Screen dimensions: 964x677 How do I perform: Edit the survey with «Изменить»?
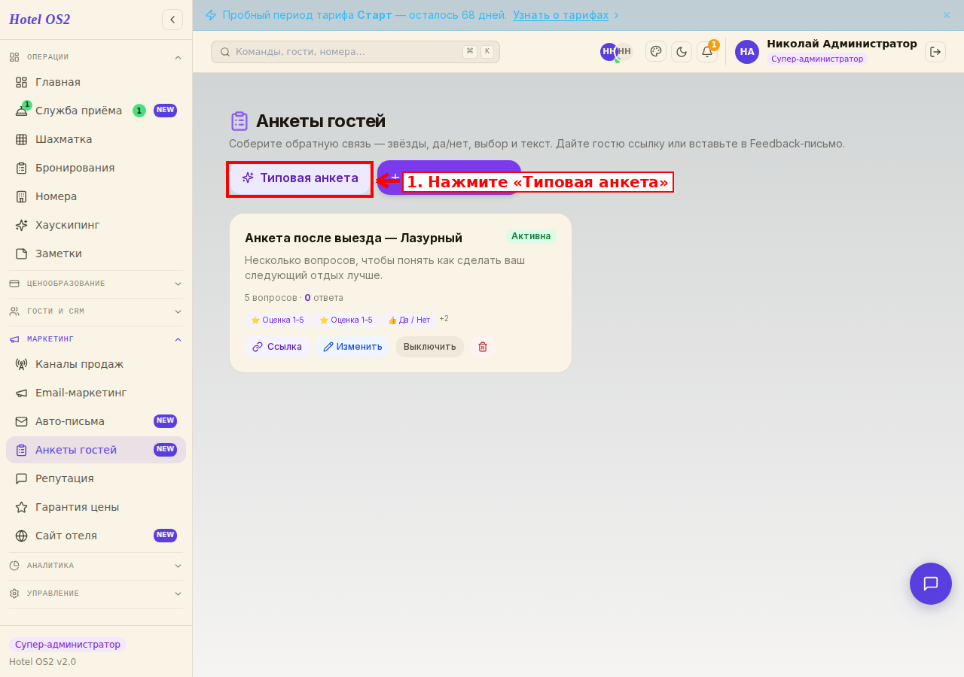pos(352,347)
